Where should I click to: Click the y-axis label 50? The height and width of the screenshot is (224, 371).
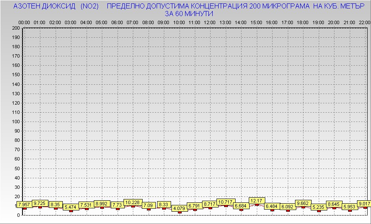17,169
